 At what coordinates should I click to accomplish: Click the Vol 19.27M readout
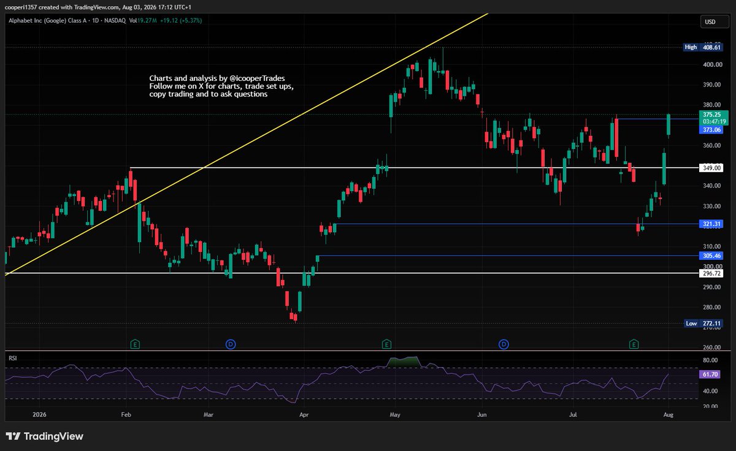coord(143,20)
